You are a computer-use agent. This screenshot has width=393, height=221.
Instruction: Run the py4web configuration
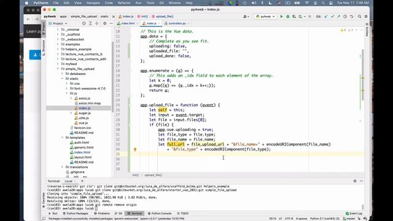[x=281, y=17]
